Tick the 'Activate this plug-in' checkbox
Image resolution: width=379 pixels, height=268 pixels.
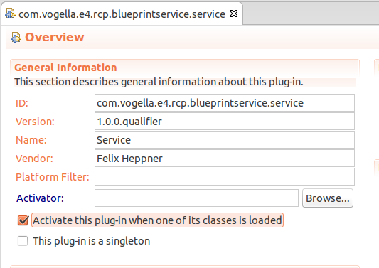pyautogui.click(x=23, y=220)
